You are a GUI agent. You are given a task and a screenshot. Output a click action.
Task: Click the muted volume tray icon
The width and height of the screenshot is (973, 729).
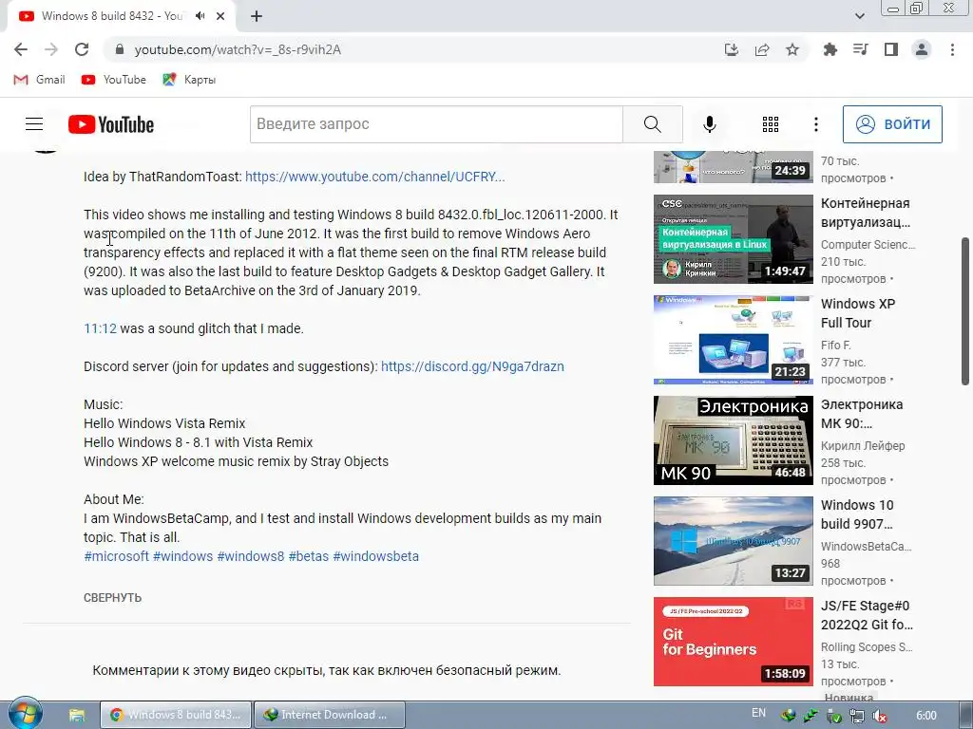click(879, 716)
